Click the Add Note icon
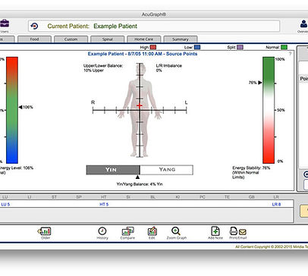The width and height of the screenshot is (308, 276). point(215,231)
